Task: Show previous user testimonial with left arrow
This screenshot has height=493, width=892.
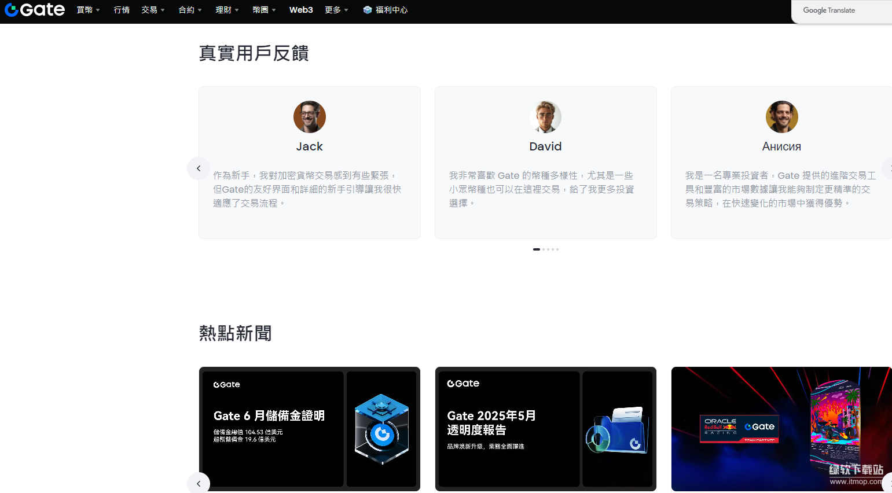Action: (x=199, y=168)
